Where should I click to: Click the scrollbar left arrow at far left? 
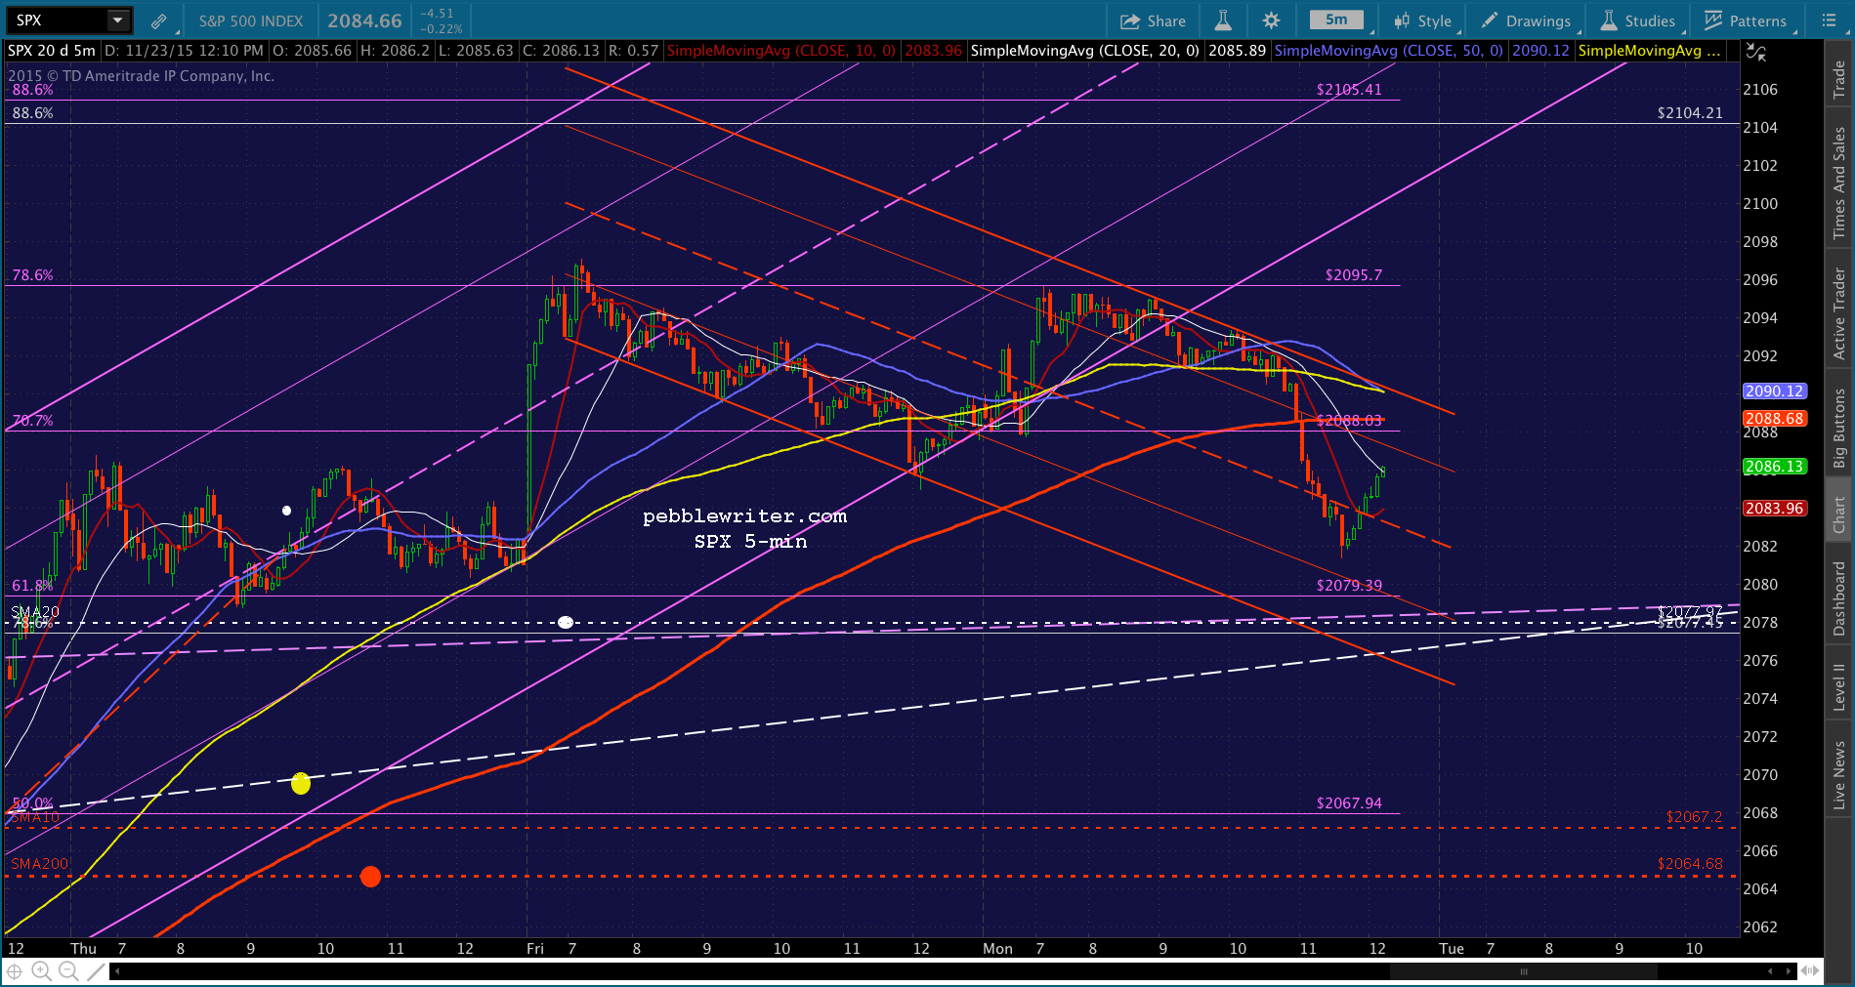coord(117,971)
